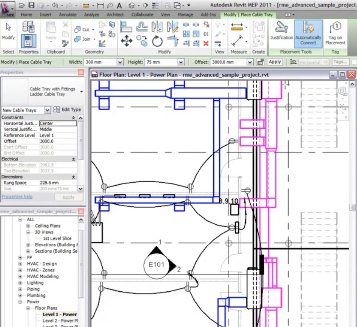Open the 1st Level Slice 3D view
357x327 pixels.
(57, 239)
